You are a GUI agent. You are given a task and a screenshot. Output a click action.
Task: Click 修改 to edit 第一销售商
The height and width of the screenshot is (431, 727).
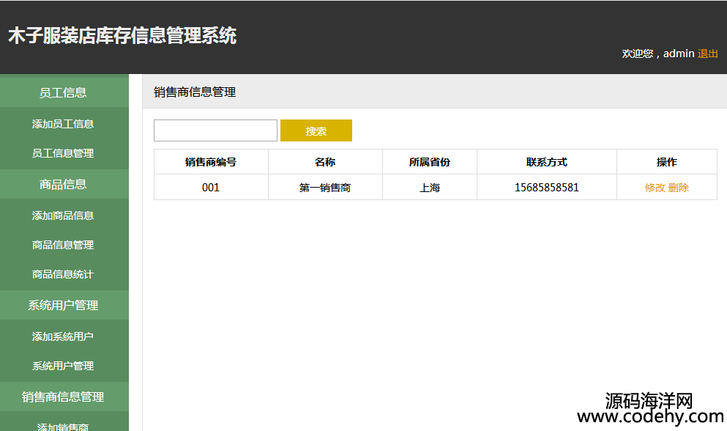pos(655,188)
